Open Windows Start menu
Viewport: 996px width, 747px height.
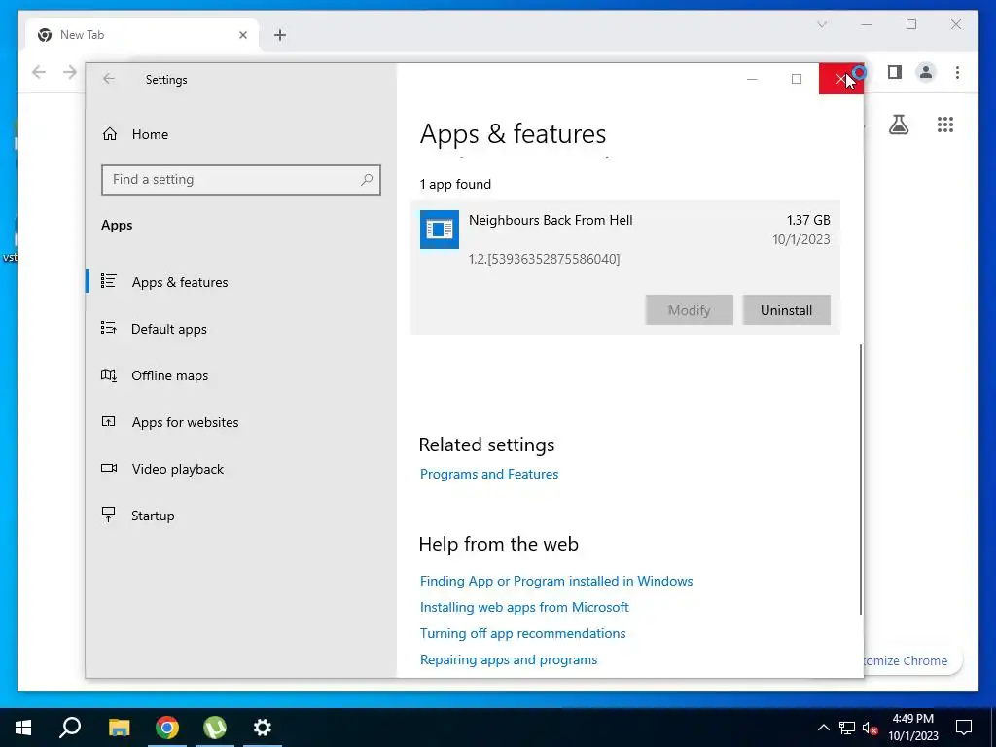point(23,728)
